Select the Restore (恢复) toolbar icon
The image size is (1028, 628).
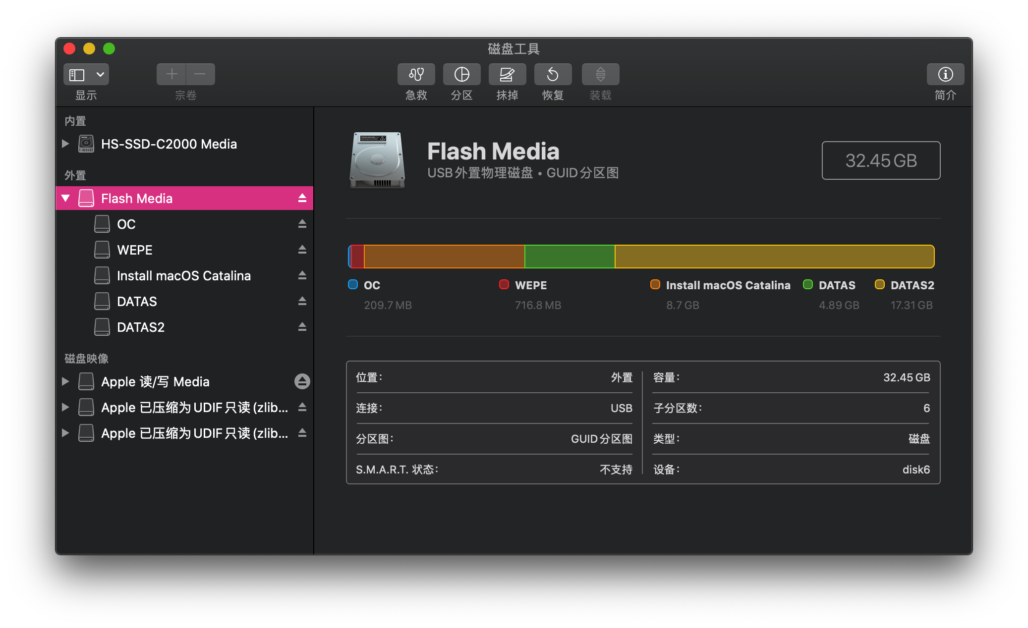(x=553, y=74)
